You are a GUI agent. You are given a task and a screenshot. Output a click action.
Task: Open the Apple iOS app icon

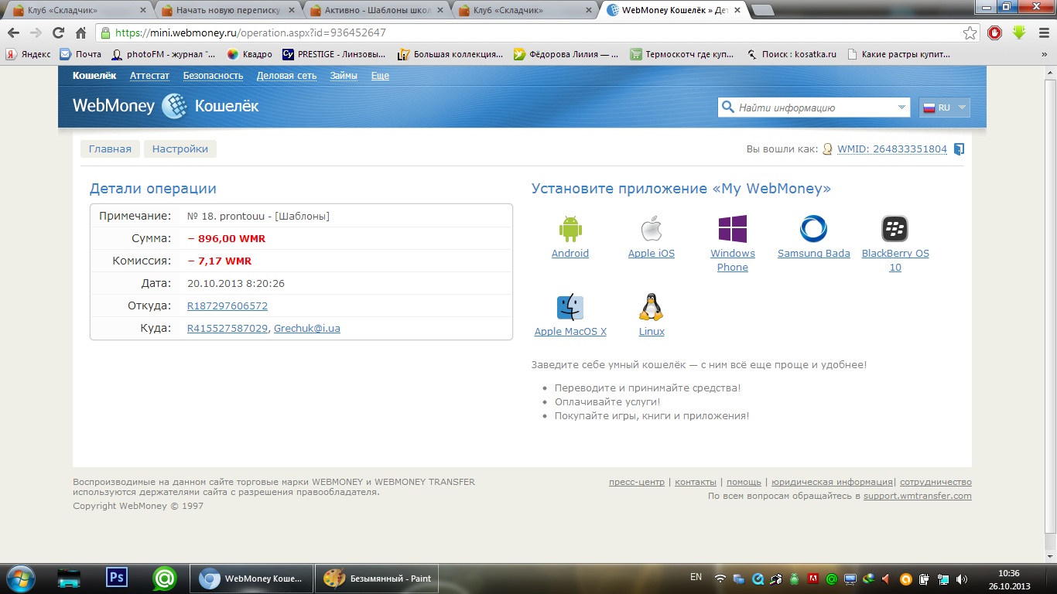coord(652,229)
